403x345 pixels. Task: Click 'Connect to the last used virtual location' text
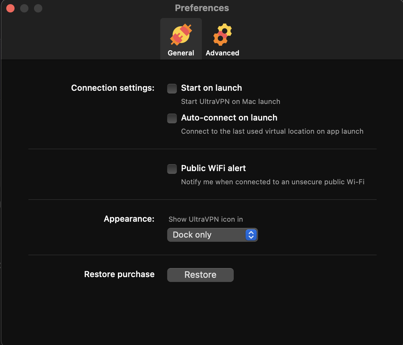(272, 131)
